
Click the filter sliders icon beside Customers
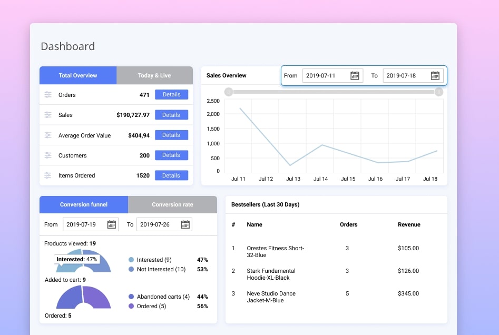pos(48,155)
